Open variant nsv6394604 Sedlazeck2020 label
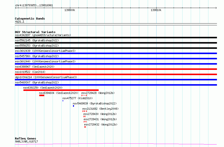This screenshot has width=224, height=147. (59, 93)
